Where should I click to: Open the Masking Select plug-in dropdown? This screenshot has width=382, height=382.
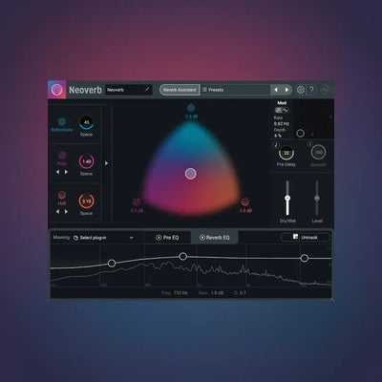click(x=103, y=238)
